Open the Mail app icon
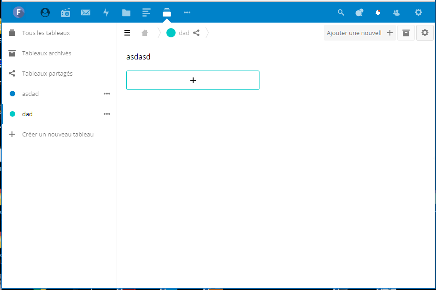Viewport: 436px width, 290px height. (86, 12)
